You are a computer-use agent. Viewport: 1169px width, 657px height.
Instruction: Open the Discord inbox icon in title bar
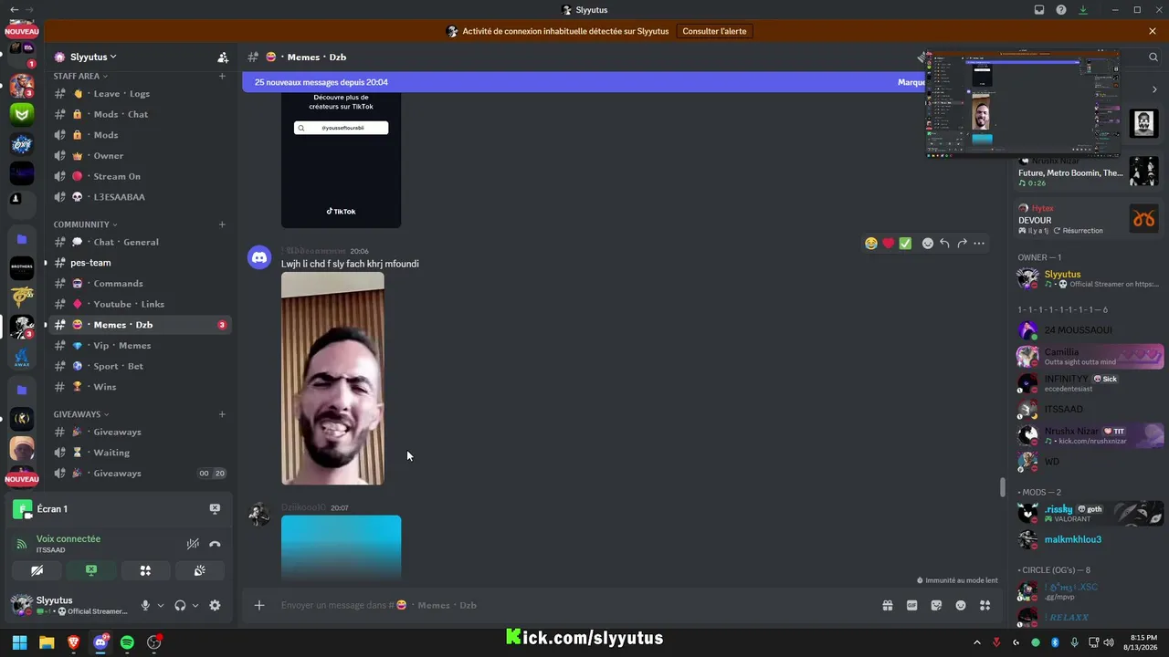point(1039,10)
